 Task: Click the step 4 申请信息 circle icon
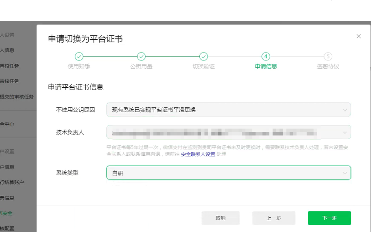click(x=266, y=56)
